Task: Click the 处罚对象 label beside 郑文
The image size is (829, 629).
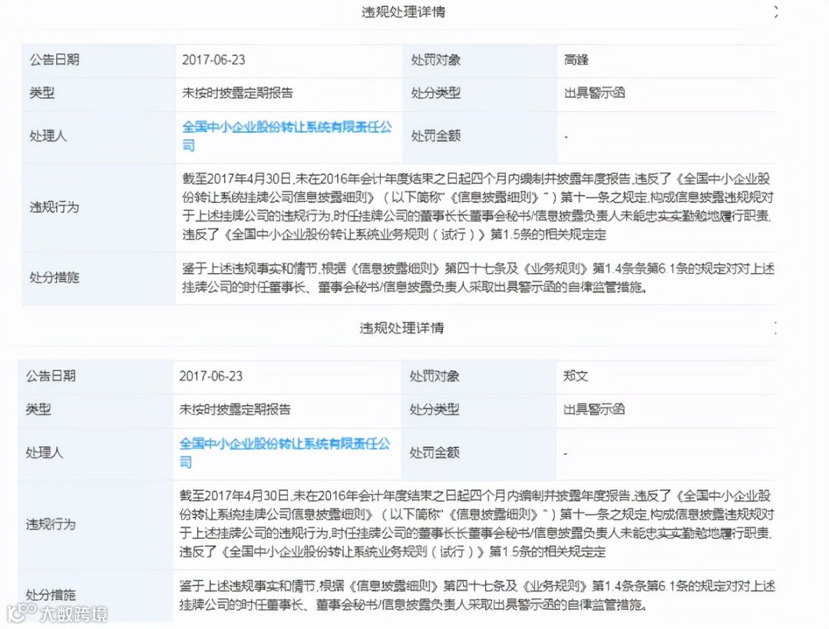Action: [434, 376]
